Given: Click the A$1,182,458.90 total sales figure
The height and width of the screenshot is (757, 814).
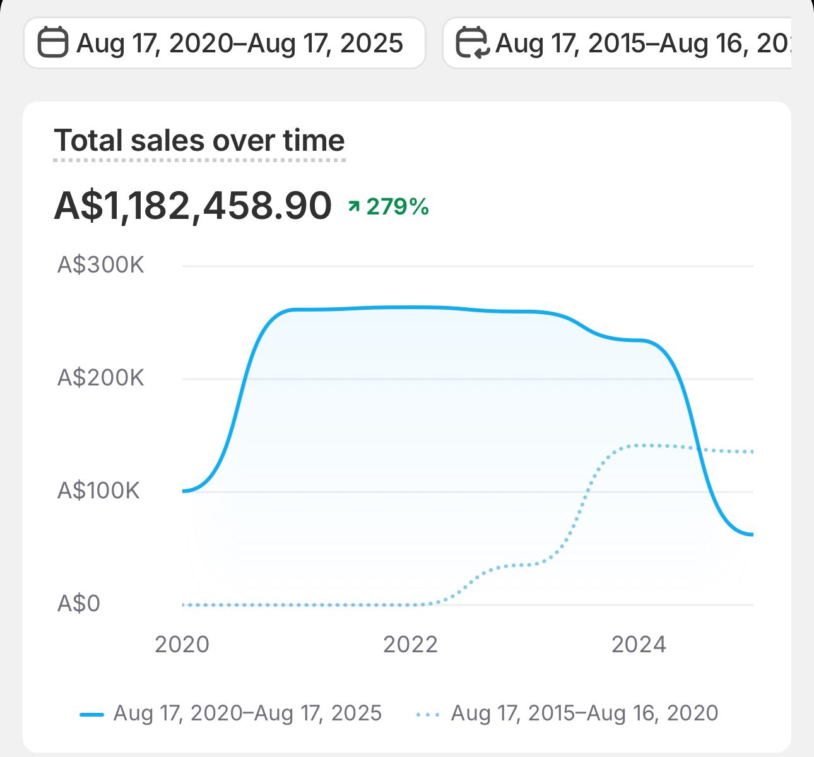Looking at the screenshot, I should (x=192, y=206).
